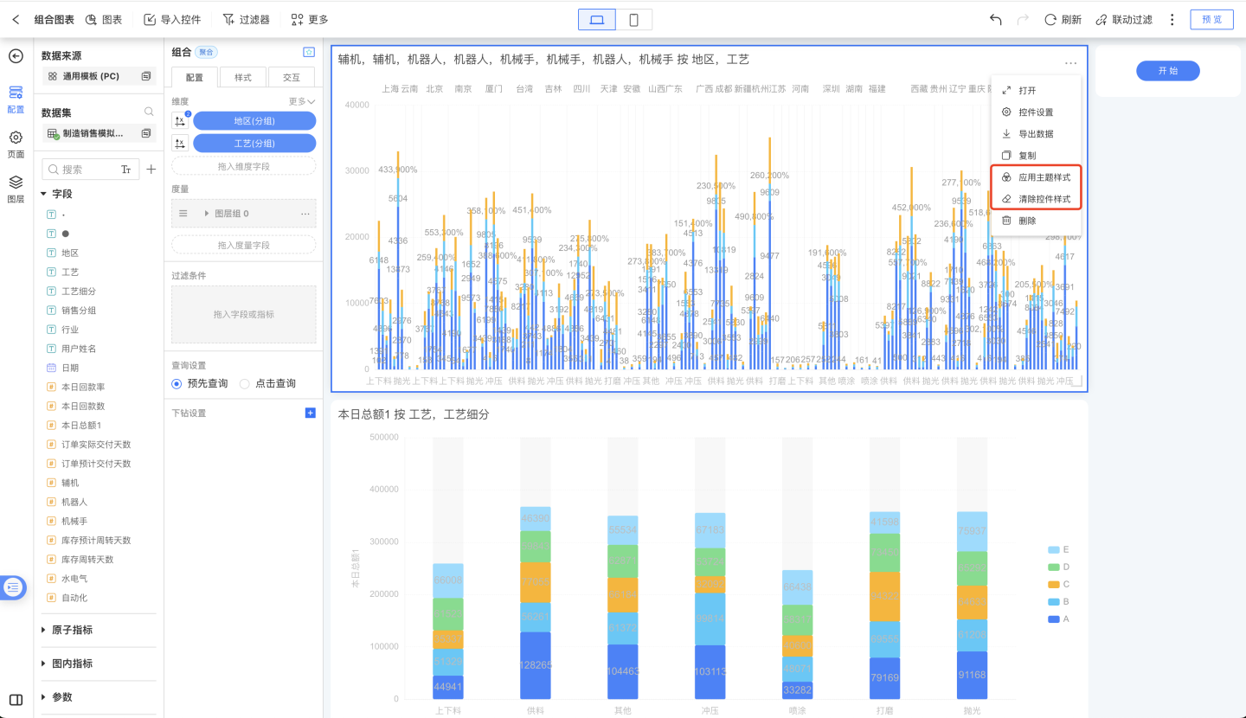Click the add field plus icon
This screenshot has width=1246, height=718.
click(x=151, y=170)
